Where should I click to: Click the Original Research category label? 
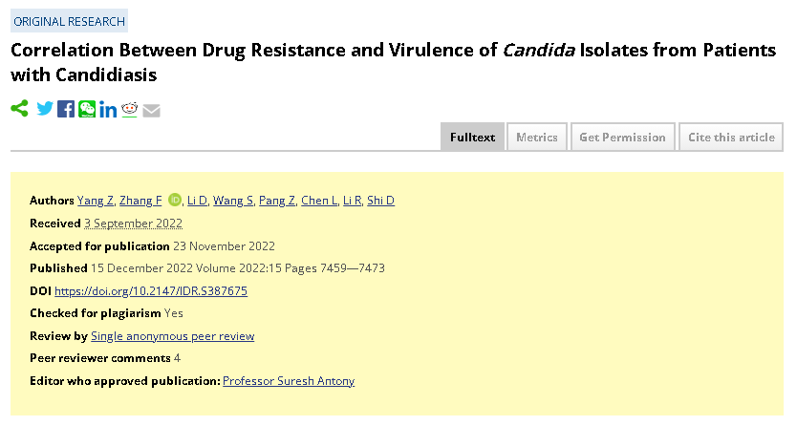[69, 21]
